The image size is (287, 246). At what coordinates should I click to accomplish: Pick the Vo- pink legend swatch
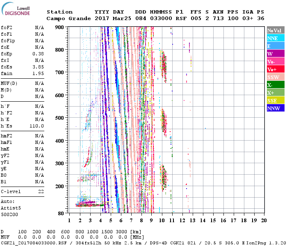click(x=275, y=61)
